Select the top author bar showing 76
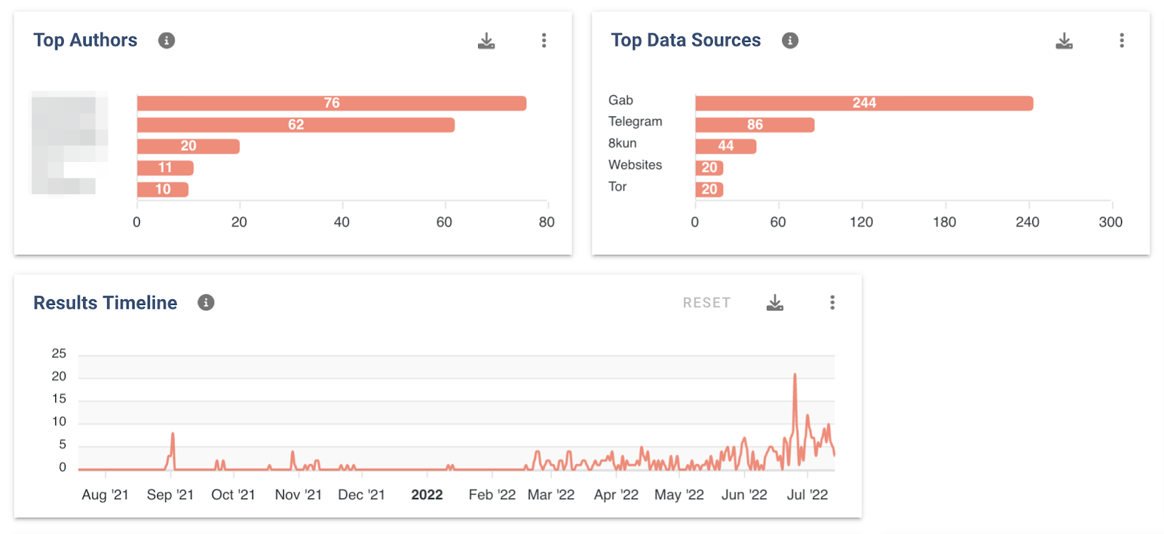1164x534 pixels. [332, 103]
